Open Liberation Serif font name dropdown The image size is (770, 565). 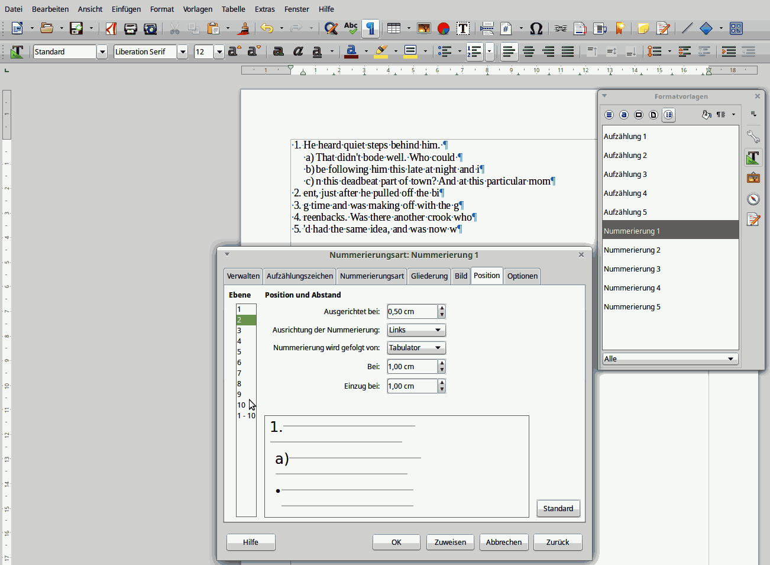coord(183,52)
